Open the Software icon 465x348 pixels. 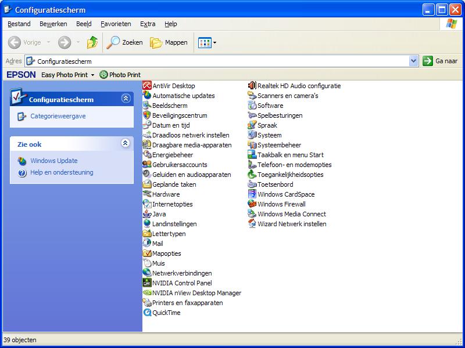coord(252,106)
